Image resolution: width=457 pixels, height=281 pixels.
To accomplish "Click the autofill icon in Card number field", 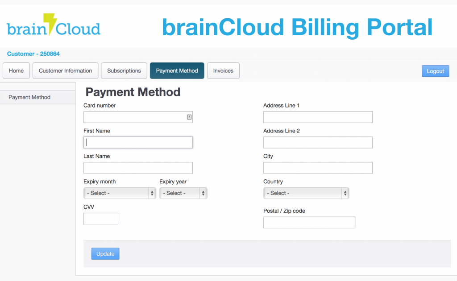I will 189,117.
